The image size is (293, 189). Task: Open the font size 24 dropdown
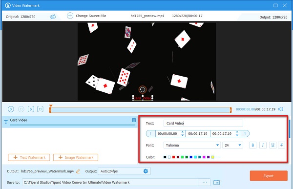[x=232, y=145]
